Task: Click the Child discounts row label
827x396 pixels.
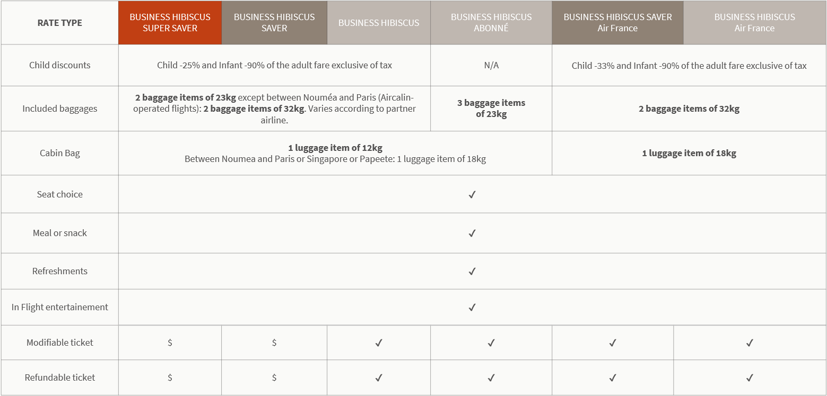Action: coord(59,65)
